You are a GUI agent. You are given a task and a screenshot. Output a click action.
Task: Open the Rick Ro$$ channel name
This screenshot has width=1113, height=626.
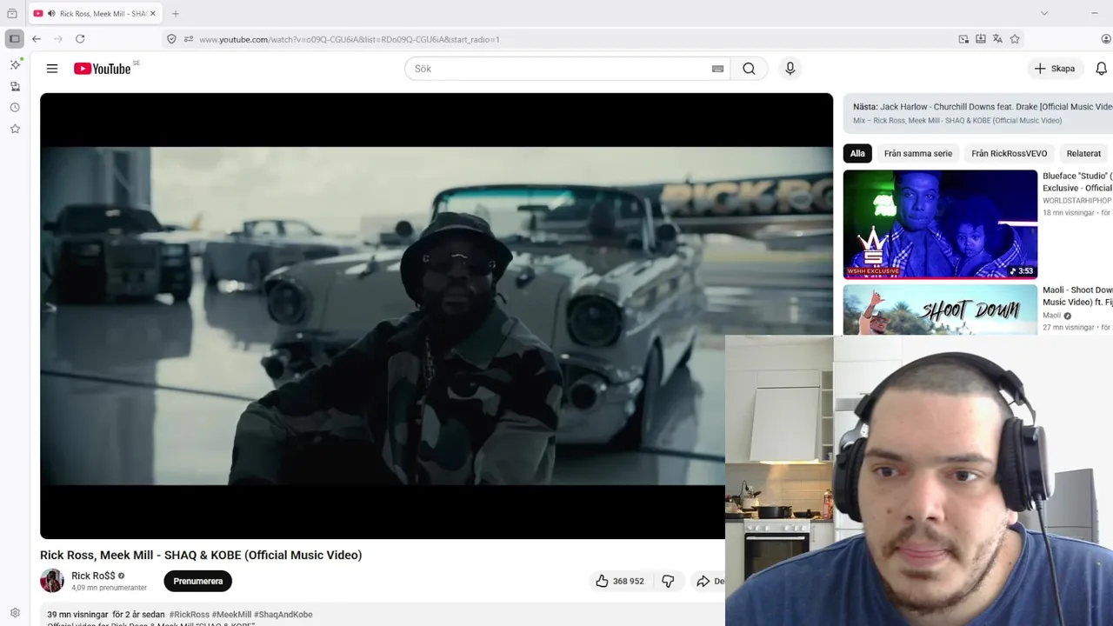93,576
